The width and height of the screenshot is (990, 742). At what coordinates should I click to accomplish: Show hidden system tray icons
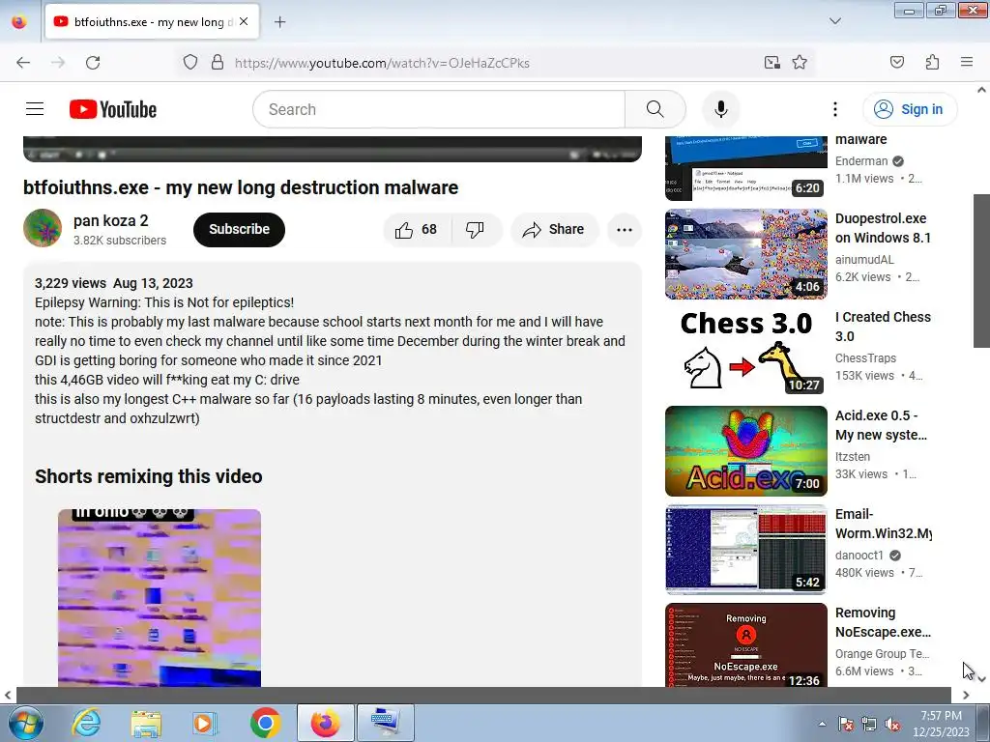click(x=822, y=724)
